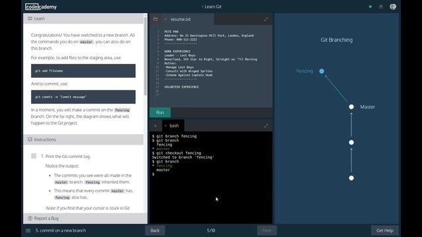Click the bottom commit node in diagram
Image resolution: width=422 pixels, height=237 pixels.
point(351,178)
